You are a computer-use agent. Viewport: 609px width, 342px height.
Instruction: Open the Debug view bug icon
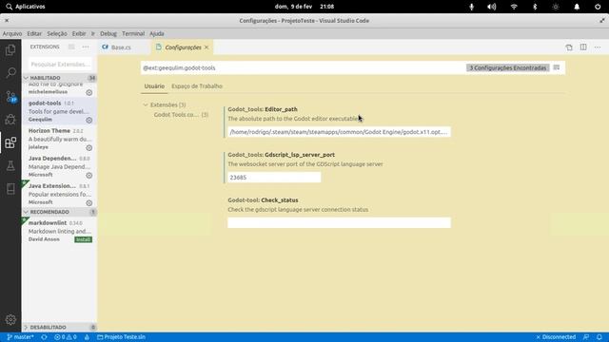pyautogui.click(x=10, y=119)
